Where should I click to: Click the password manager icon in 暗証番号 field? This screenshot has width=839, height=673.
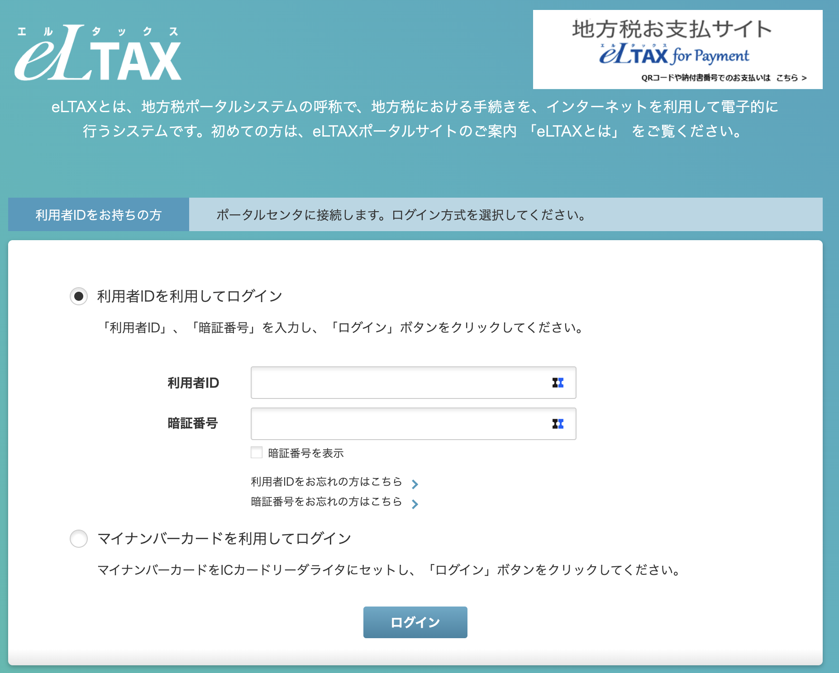(558, 424)
